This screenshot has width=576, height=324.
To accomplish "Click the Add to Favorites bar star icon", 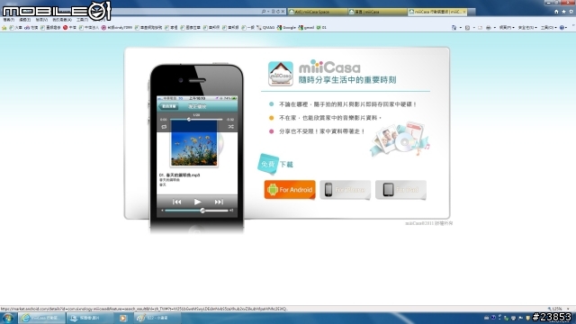I will tap(4, 28).
